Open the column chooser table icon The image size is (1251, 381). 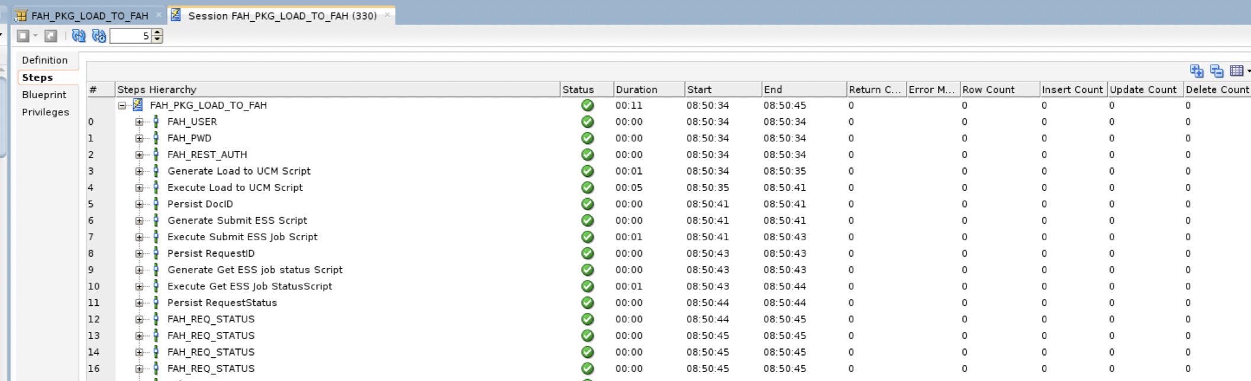tap(1237, 71)
